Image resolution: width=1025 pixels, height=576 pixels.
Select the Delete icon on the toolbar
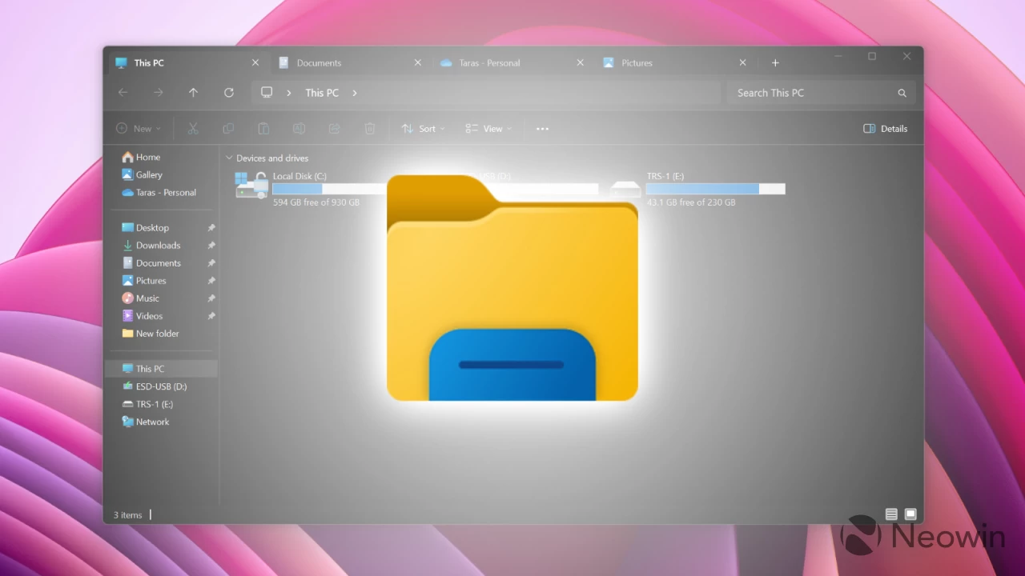pyautogui.click(x=369, y=128)
